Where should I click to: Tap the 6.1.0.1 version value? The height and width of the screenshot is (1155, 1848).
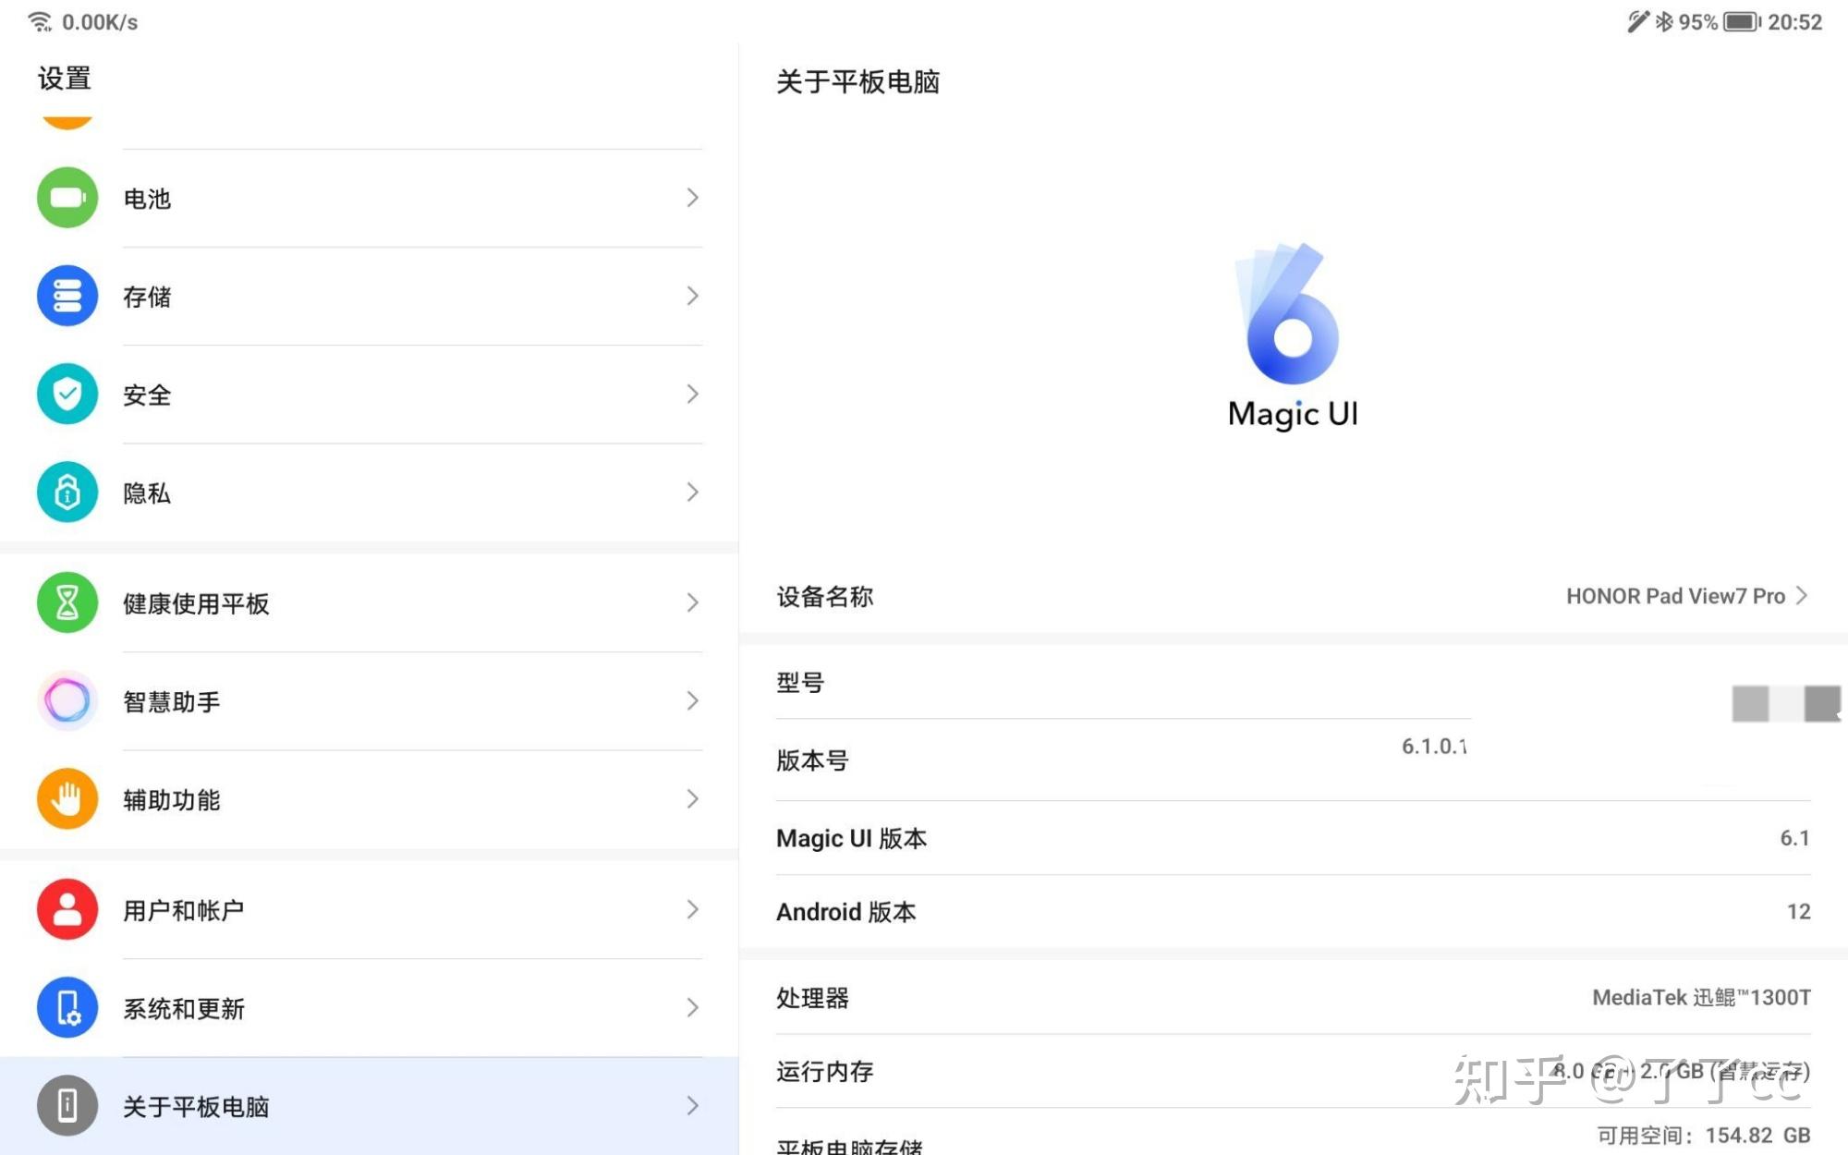click(1434, 746)
